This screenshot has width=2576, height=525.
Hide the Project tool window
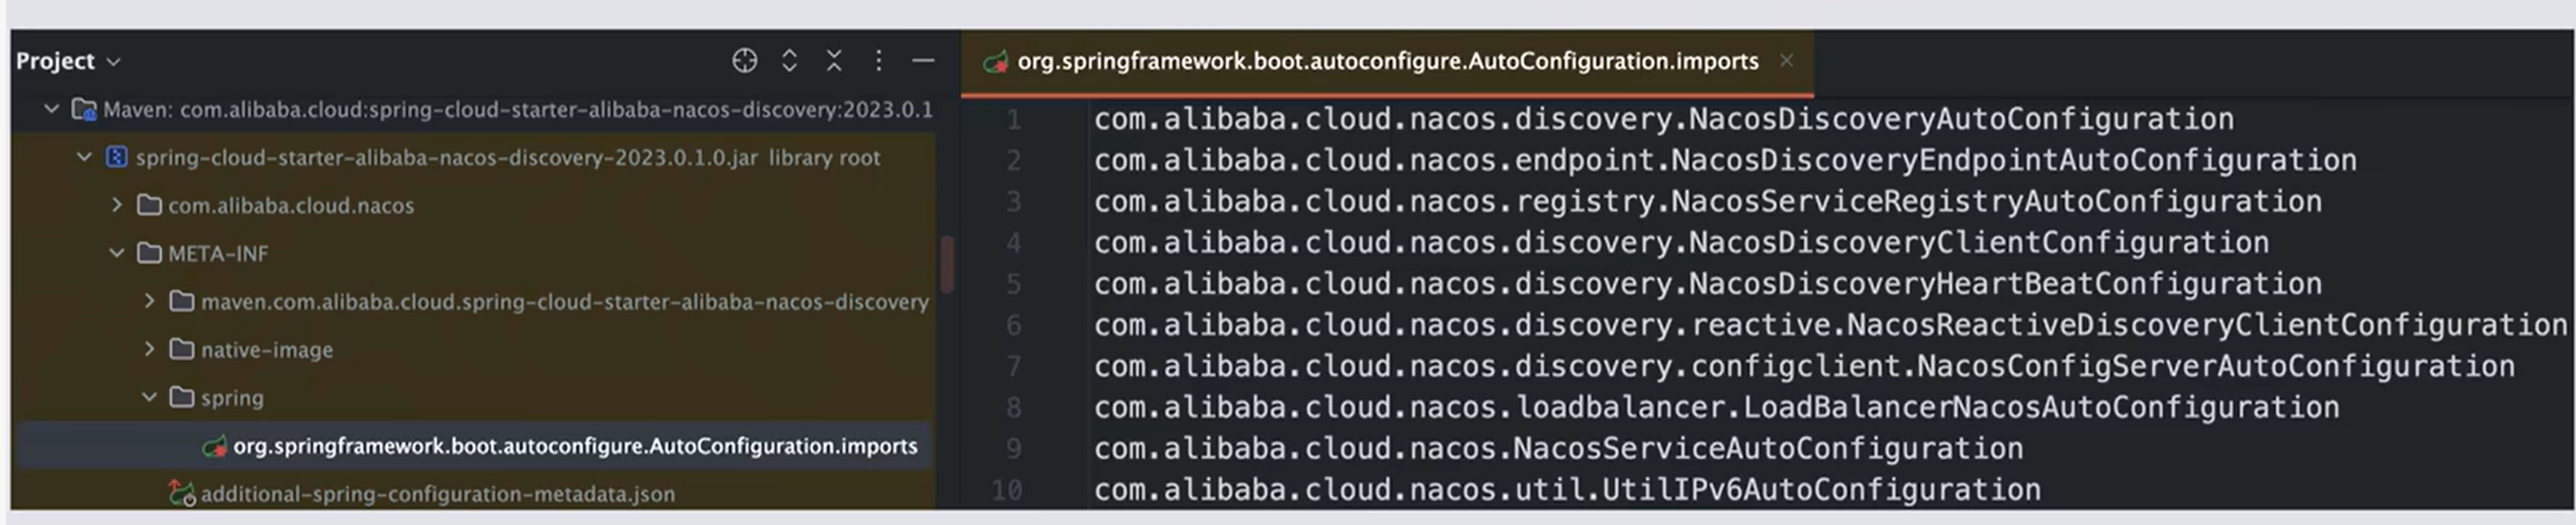[923, 61]
